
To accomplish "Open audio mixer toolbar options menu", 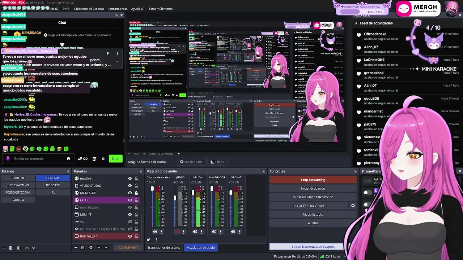I will tap(157, 240).
